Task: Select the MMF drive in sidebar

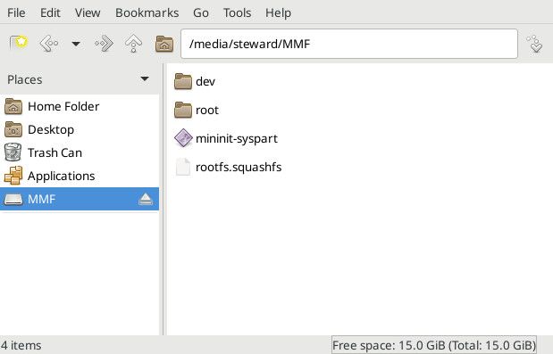Action: tap(80, 199)
